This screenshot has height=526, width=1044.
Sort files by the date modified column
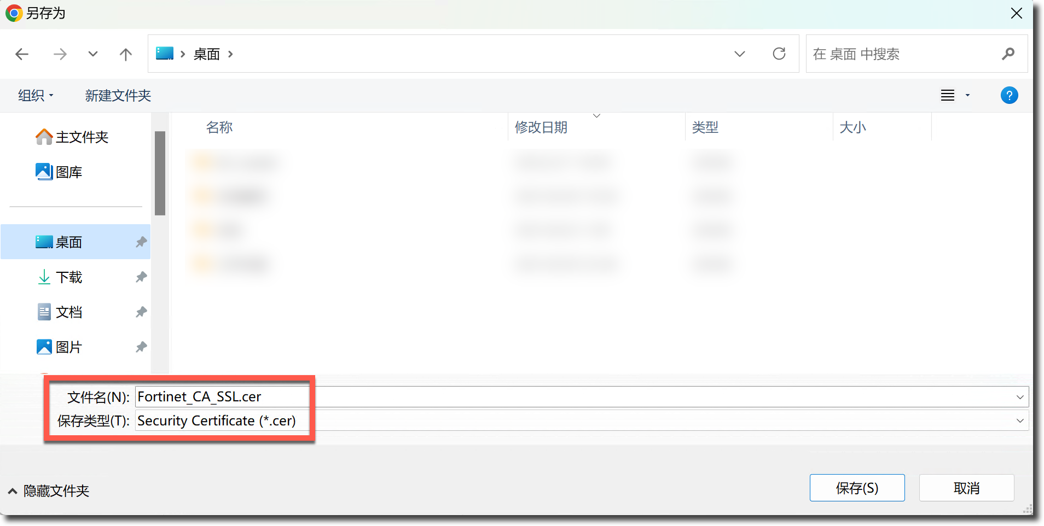pos(541,127)
